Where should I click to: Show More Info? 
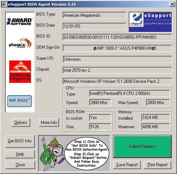tap(49, 123)
